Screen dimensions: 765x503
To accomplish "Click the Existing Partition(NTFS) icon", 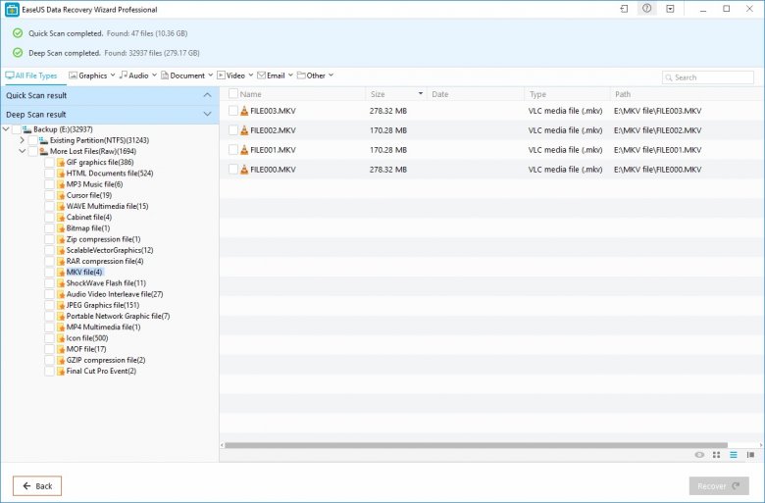I will (44, 140).
